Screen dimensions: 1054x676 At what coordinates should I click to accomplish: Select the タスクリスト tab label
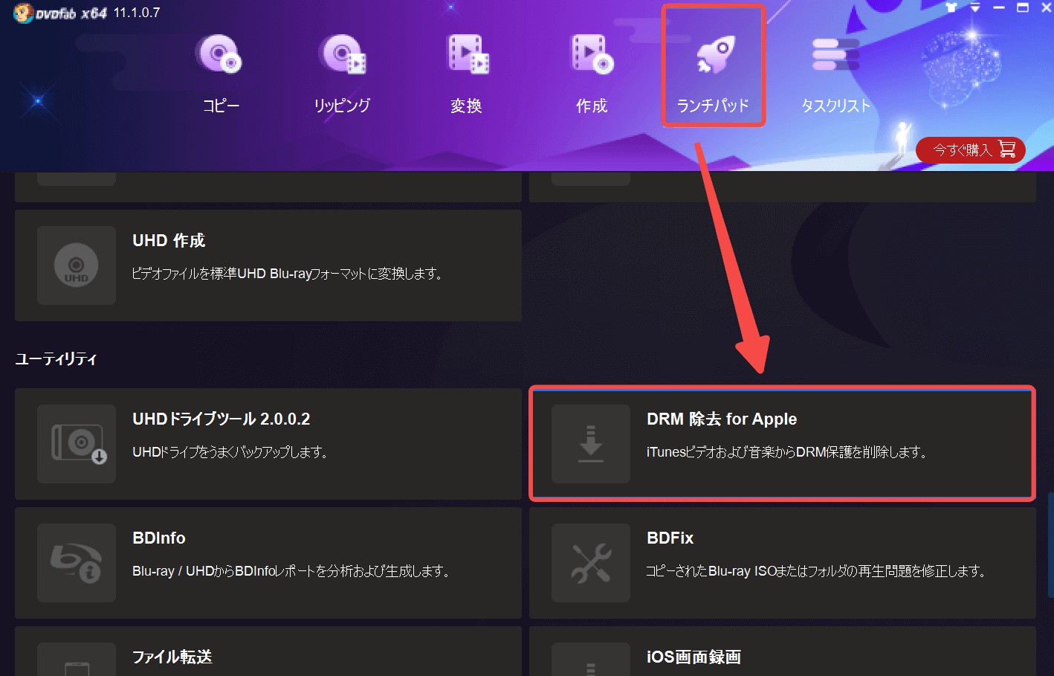click(835, 106)
